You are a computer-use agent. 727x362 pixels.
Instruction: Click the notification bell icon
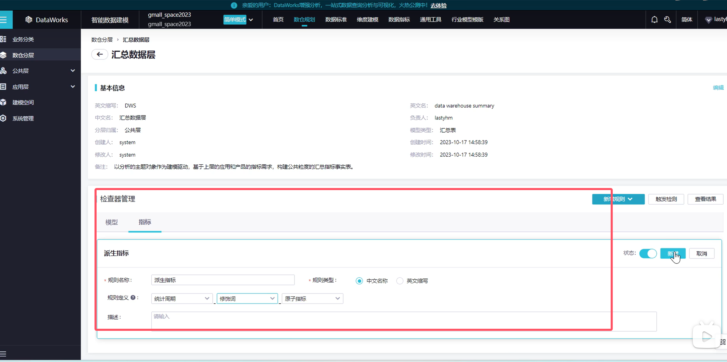(x=654, y=19)
